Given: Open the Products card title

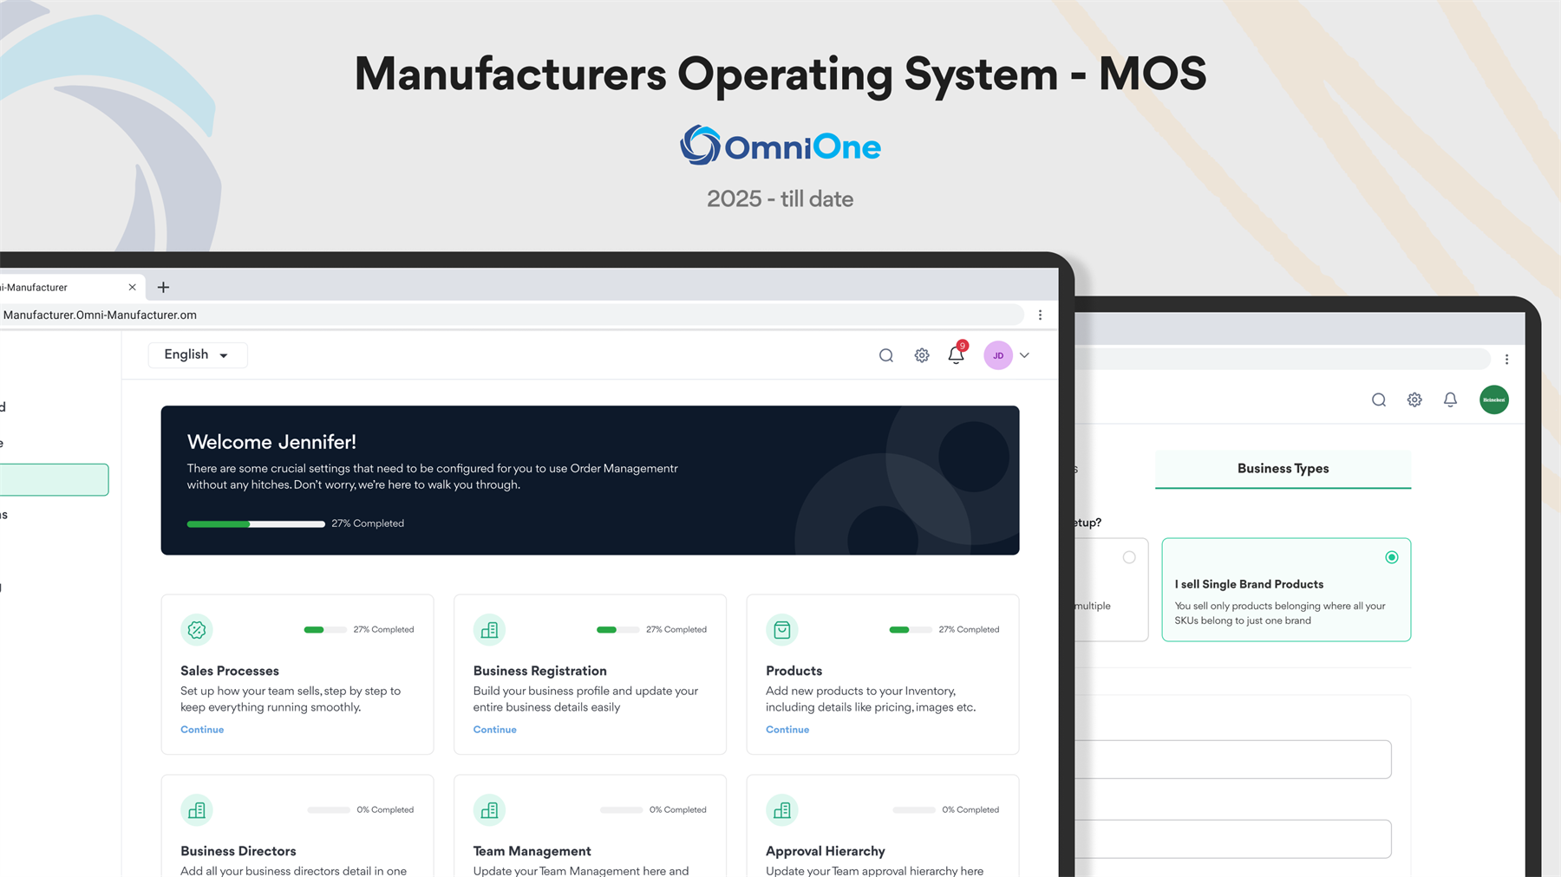Looking at the screenshot, I should 794,671.
